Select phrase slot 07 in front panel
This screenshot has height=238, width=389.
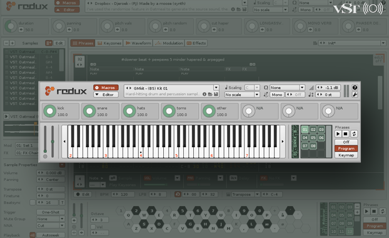[305, 146]
